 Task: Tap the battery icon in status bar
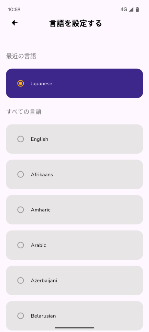tap(137, 9)
